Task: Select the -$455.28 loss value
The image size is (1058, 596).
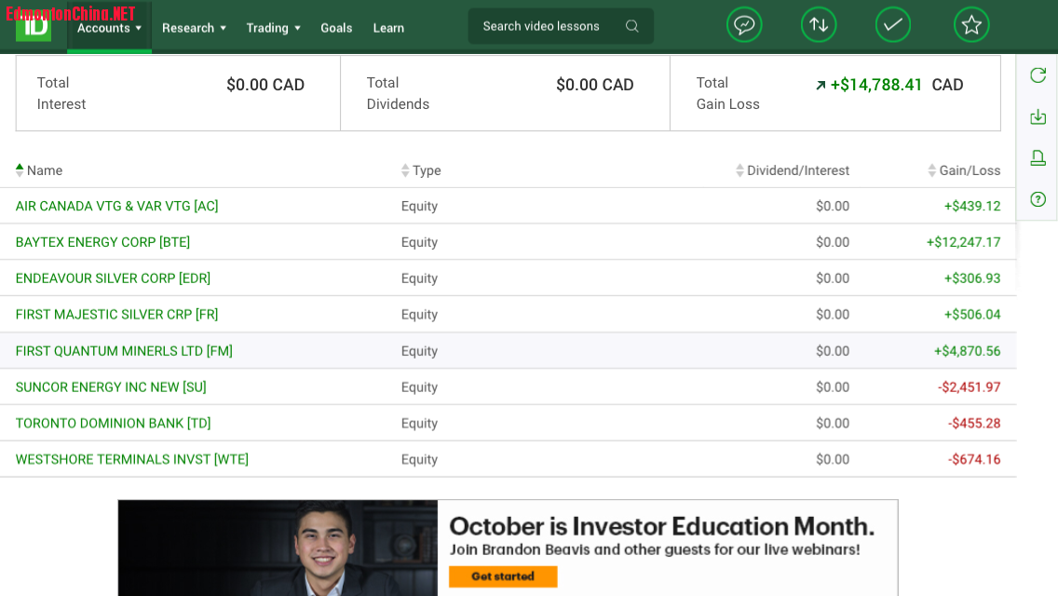Action: pos(973,423)
